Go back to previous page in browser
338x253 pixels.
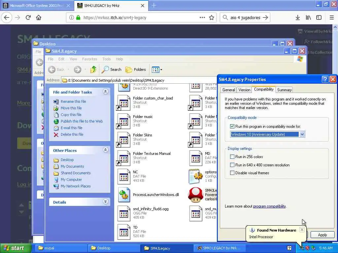(7, 17)
